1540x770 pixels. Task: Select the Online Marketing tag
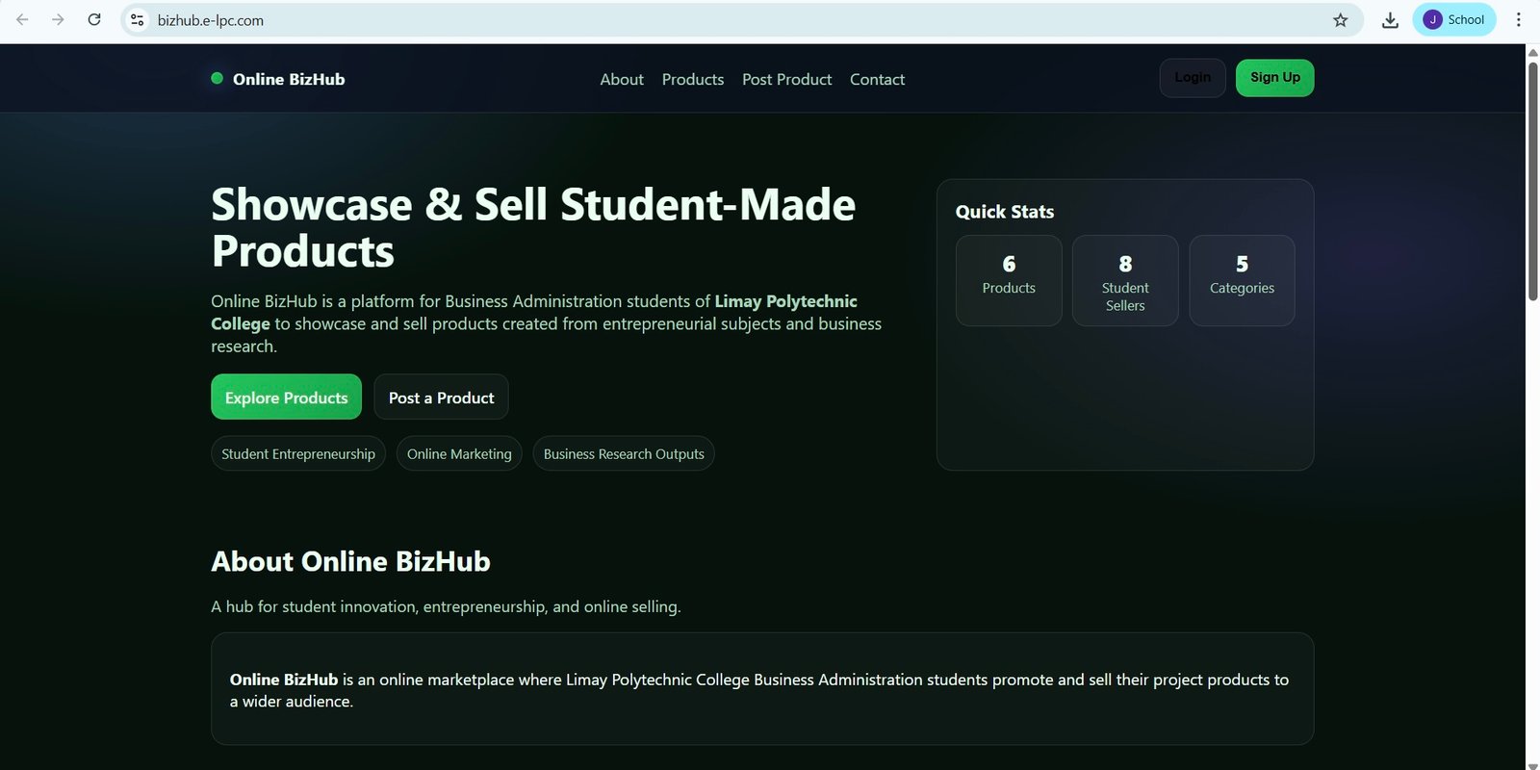tap(459, 453)
